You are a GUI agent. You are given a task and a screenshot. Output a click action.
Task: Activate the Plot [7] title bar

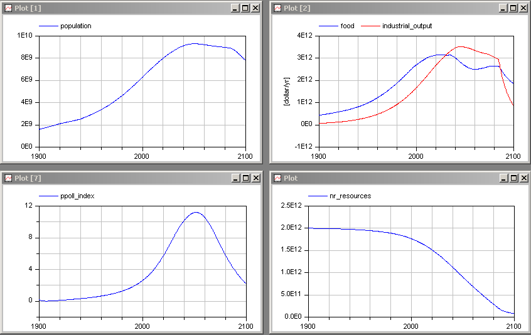click(126, 178)
